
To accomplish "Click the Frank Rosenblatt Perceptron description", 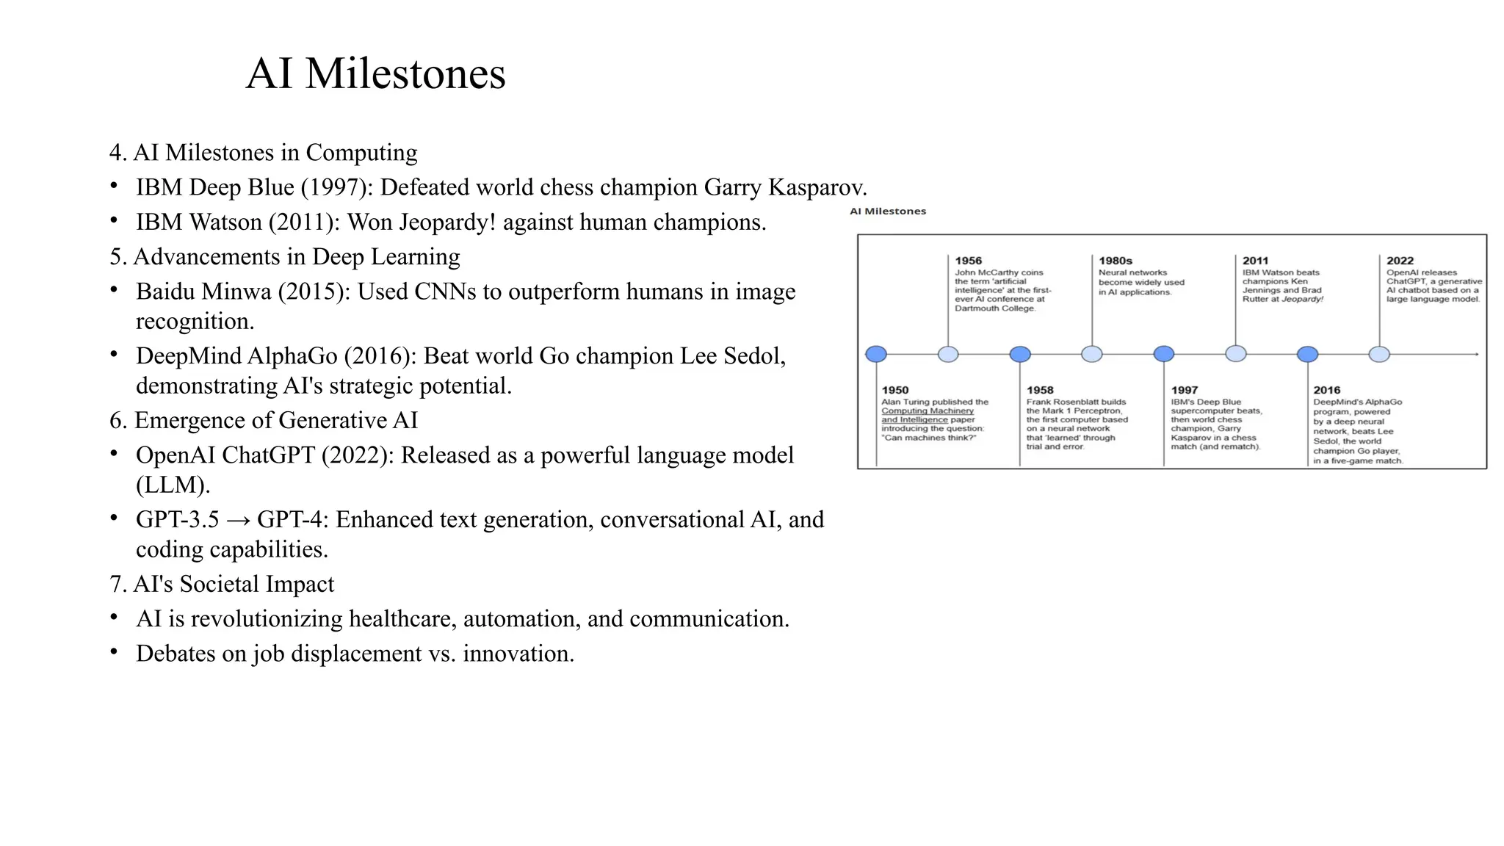I will (1077, 424).
